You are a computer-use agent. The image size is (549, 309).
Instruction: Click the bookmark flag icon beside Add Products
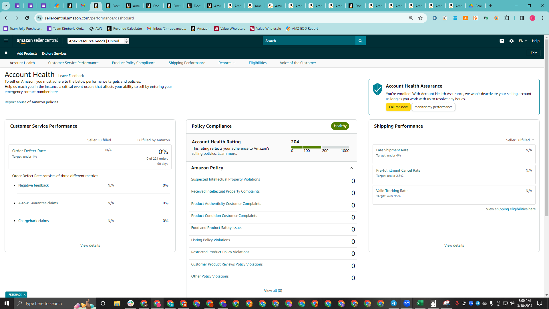6,53
